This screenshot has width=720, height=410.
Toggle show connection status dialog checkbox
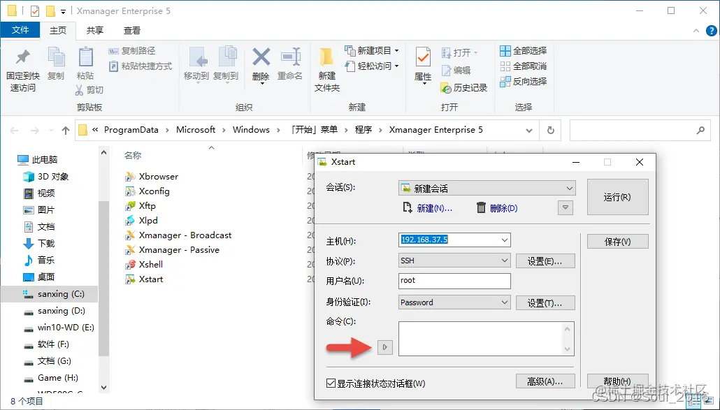tap(331, 383)
